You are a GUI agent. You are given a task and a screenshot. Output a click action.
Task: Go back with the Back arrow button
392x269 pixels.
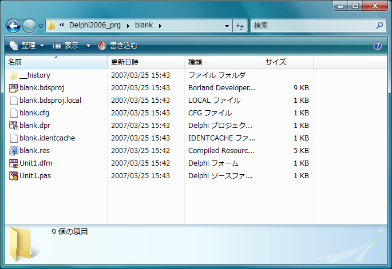pos(13,26)
